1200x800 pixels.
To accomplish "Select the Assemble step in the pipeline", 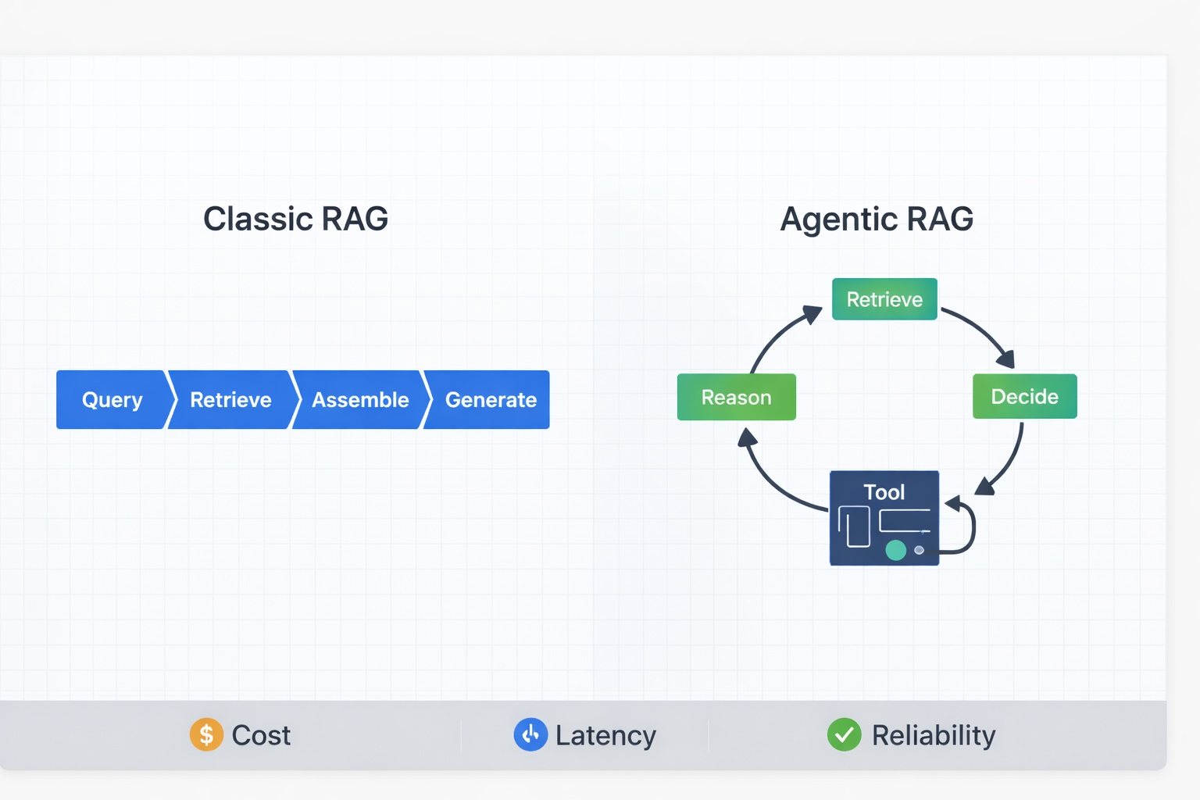I will (360, 400).
